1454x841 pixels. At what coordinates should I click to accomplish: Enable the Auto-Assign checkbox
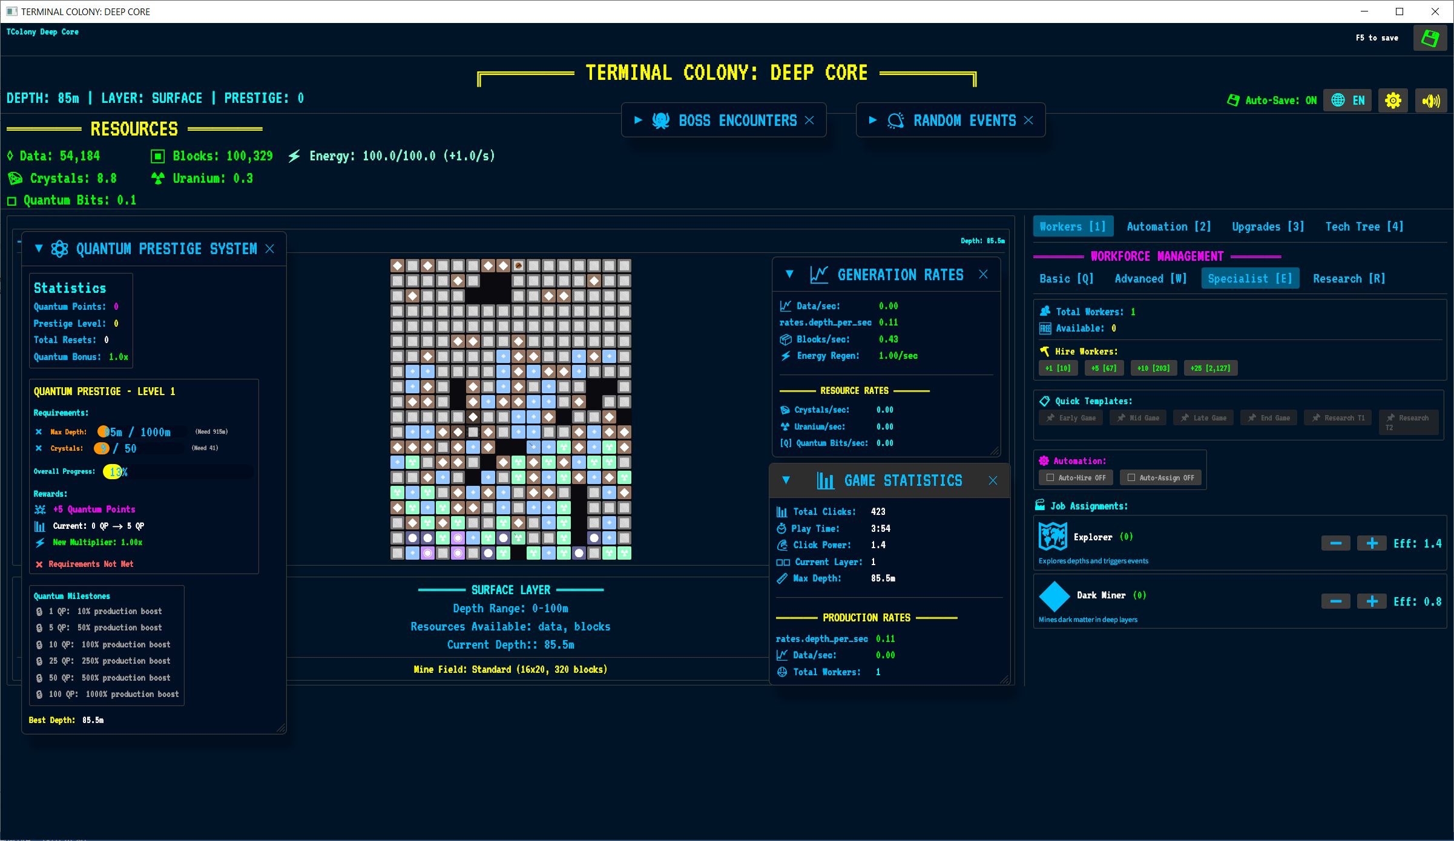click(x=1131, y=477)
